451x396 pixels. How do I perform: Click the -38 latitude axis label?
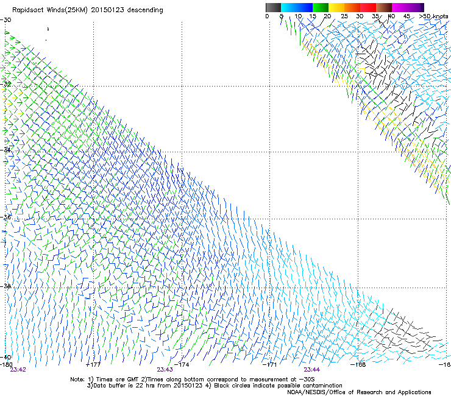pos(5,286)
